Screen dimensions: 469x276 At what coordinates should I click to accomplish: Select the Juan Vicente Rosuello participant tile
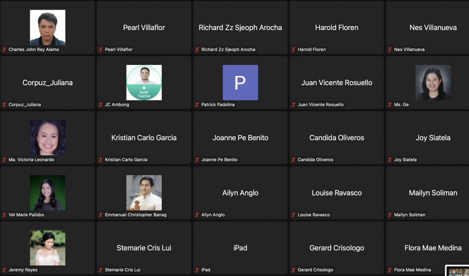pyautogui.click(x=337, y=83)
